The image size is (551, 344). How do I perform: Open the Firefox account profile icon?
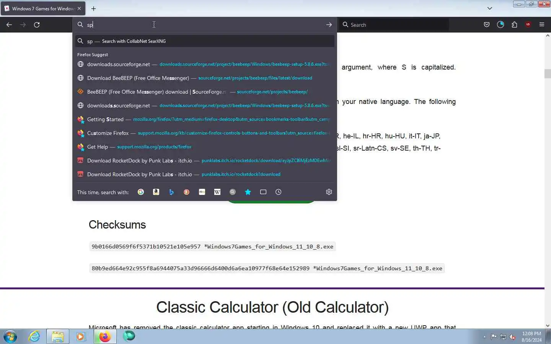[x=500, y=24]
